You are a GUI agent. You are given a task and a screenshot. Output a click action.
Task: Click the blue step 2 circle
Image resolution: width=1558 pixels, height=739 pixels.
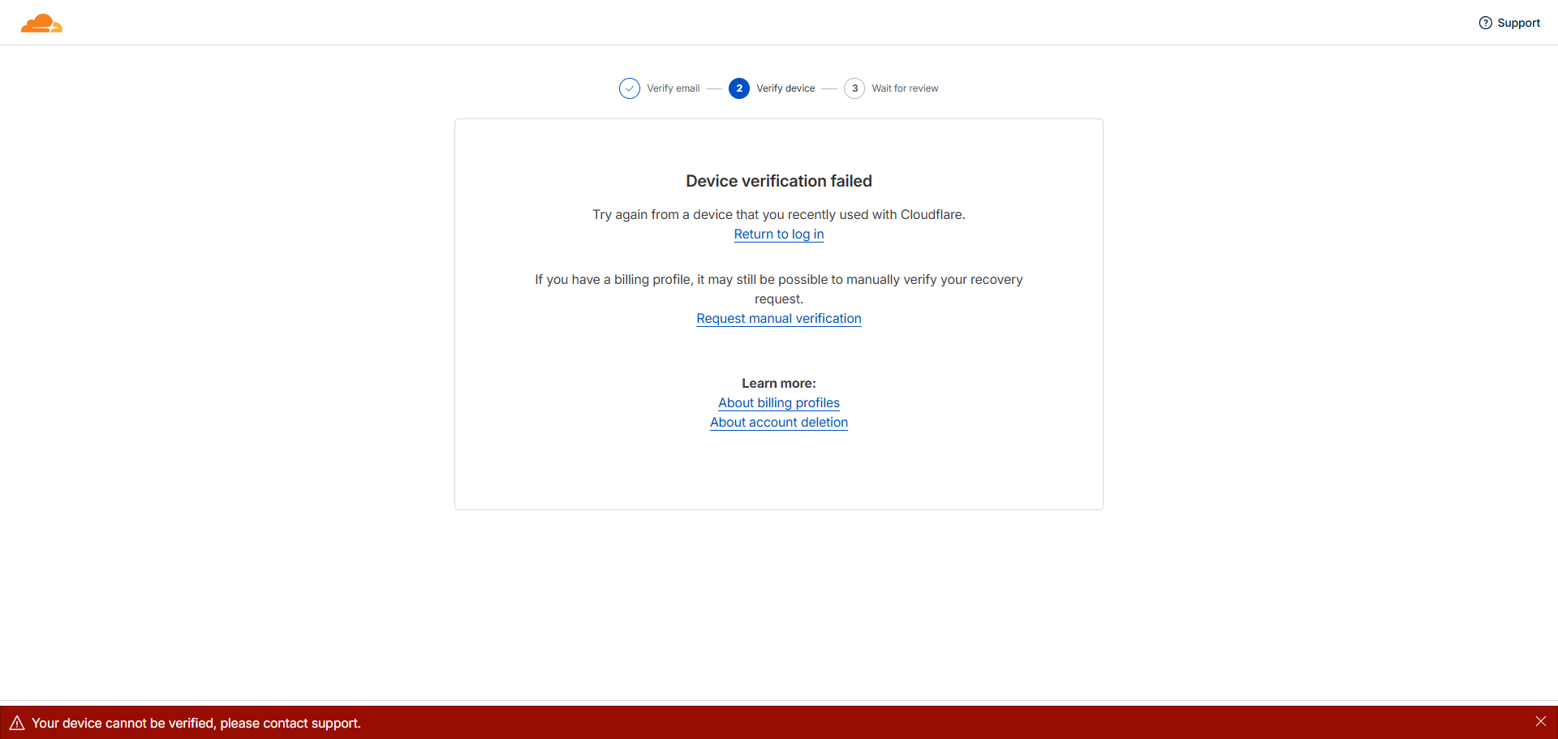coord(738,88)
